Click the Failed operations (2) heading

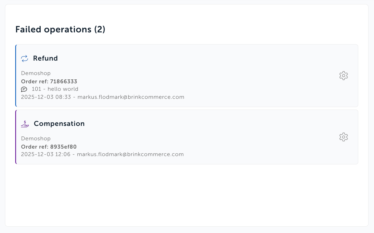(x=60, y=29)
